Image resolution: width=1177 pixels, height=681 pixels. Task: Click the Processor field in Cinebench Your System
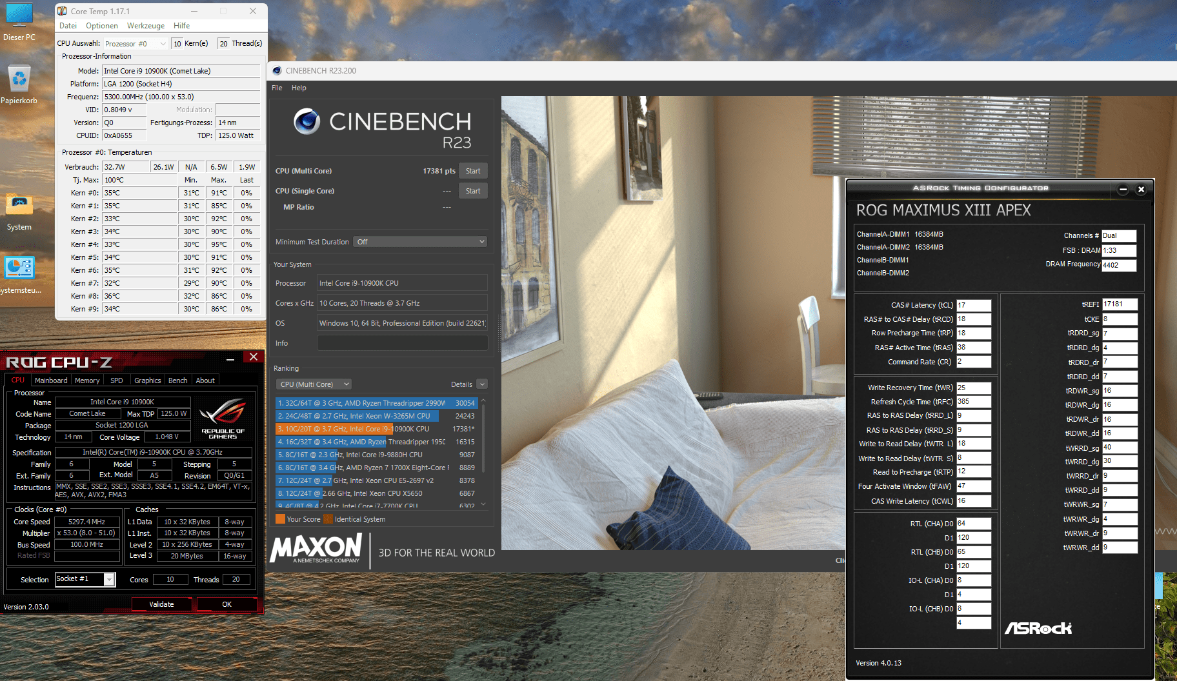402,283
